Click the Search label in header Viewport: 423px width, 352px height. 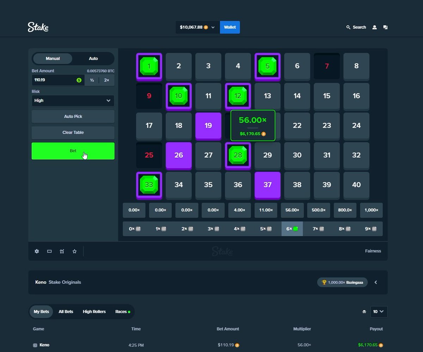359,27
